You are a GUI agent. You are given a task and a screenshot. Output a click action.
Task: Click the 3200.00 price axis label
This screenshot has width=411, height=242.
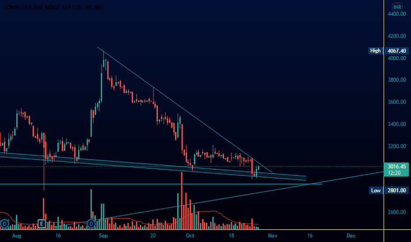[x=397, y=146]
